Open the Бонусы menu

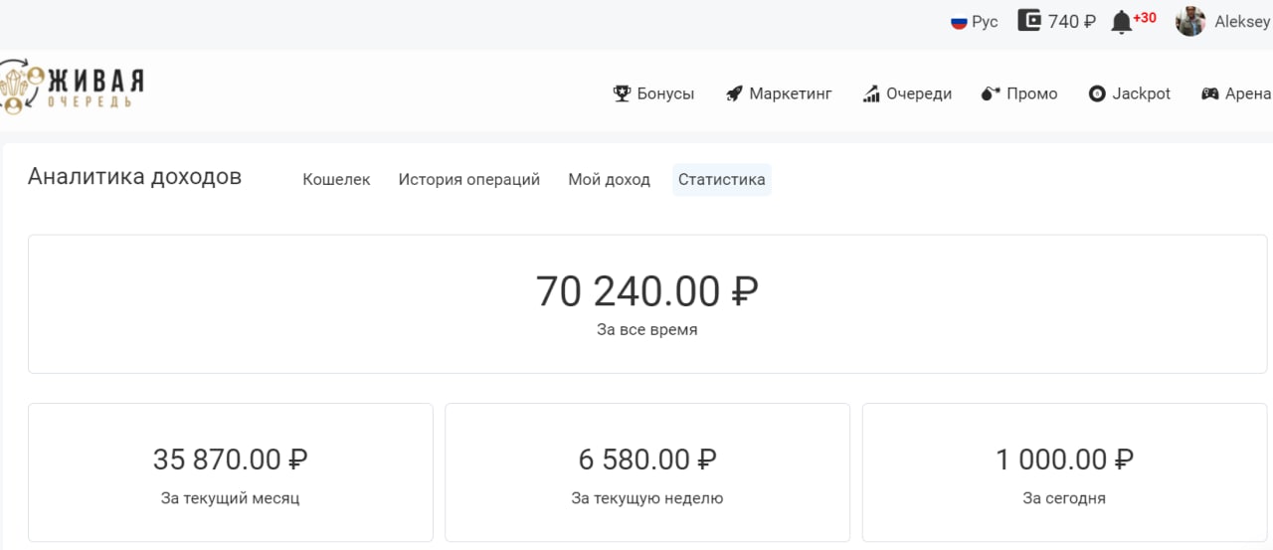click(653, 93)
